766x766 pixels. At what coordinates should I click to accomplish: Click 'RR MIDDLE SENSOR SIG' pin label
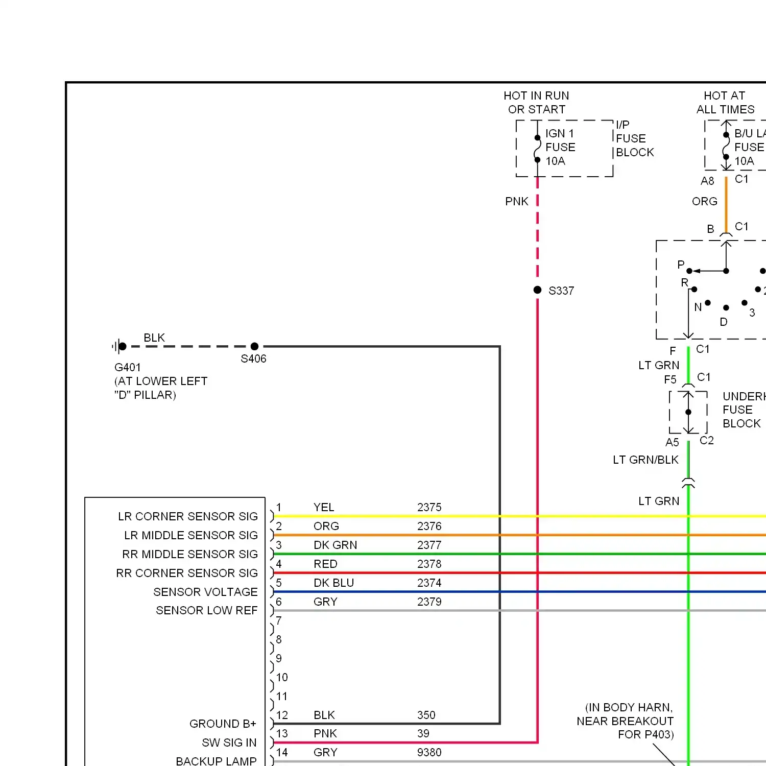(190, 554)
